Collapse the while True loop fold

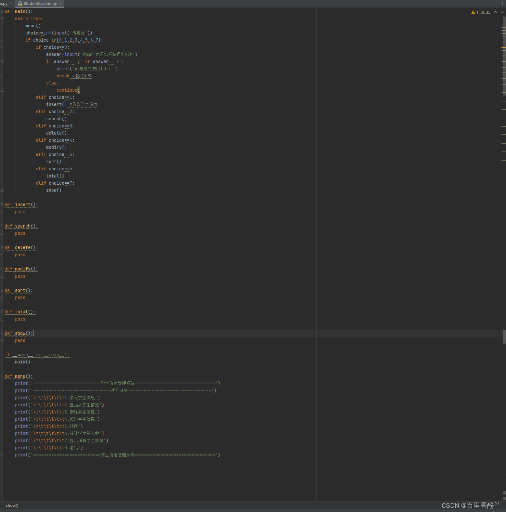point(3,19)
